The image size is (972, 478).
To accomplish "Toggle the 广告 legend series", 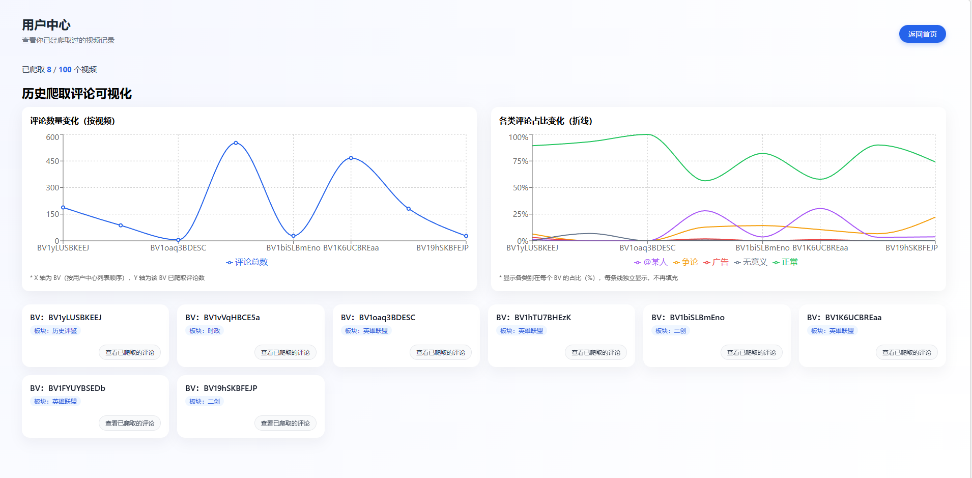I will pyautogui.click(x=716, y=262).
